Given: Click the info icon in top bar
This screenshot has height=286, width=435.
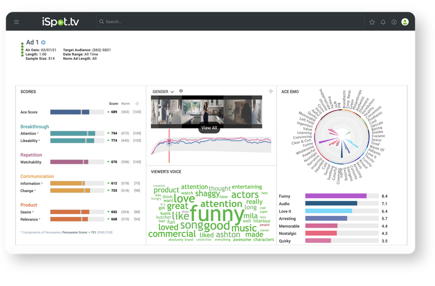Looking at the screenshot, I should point(394,22).
